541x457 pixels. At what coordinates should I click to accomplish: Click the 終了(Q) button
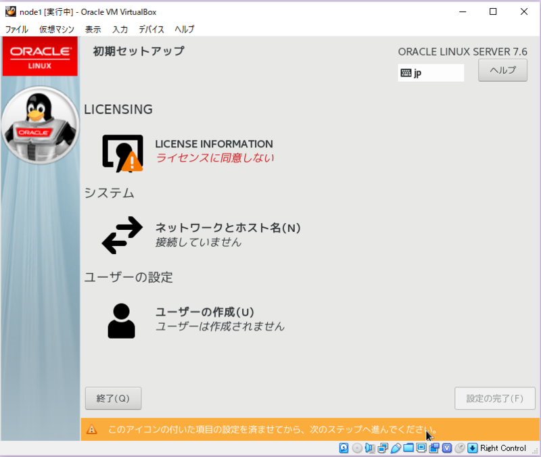click(x=113, y=398)
